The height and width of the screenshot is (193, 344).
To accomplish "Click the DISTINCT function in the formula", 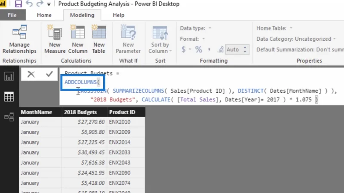I will point(251,91).
